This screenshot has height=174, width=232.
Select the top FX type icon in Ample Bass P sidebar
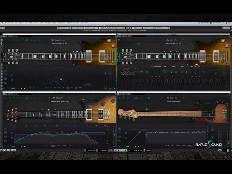pyautogui.click(x=120, y=129)
